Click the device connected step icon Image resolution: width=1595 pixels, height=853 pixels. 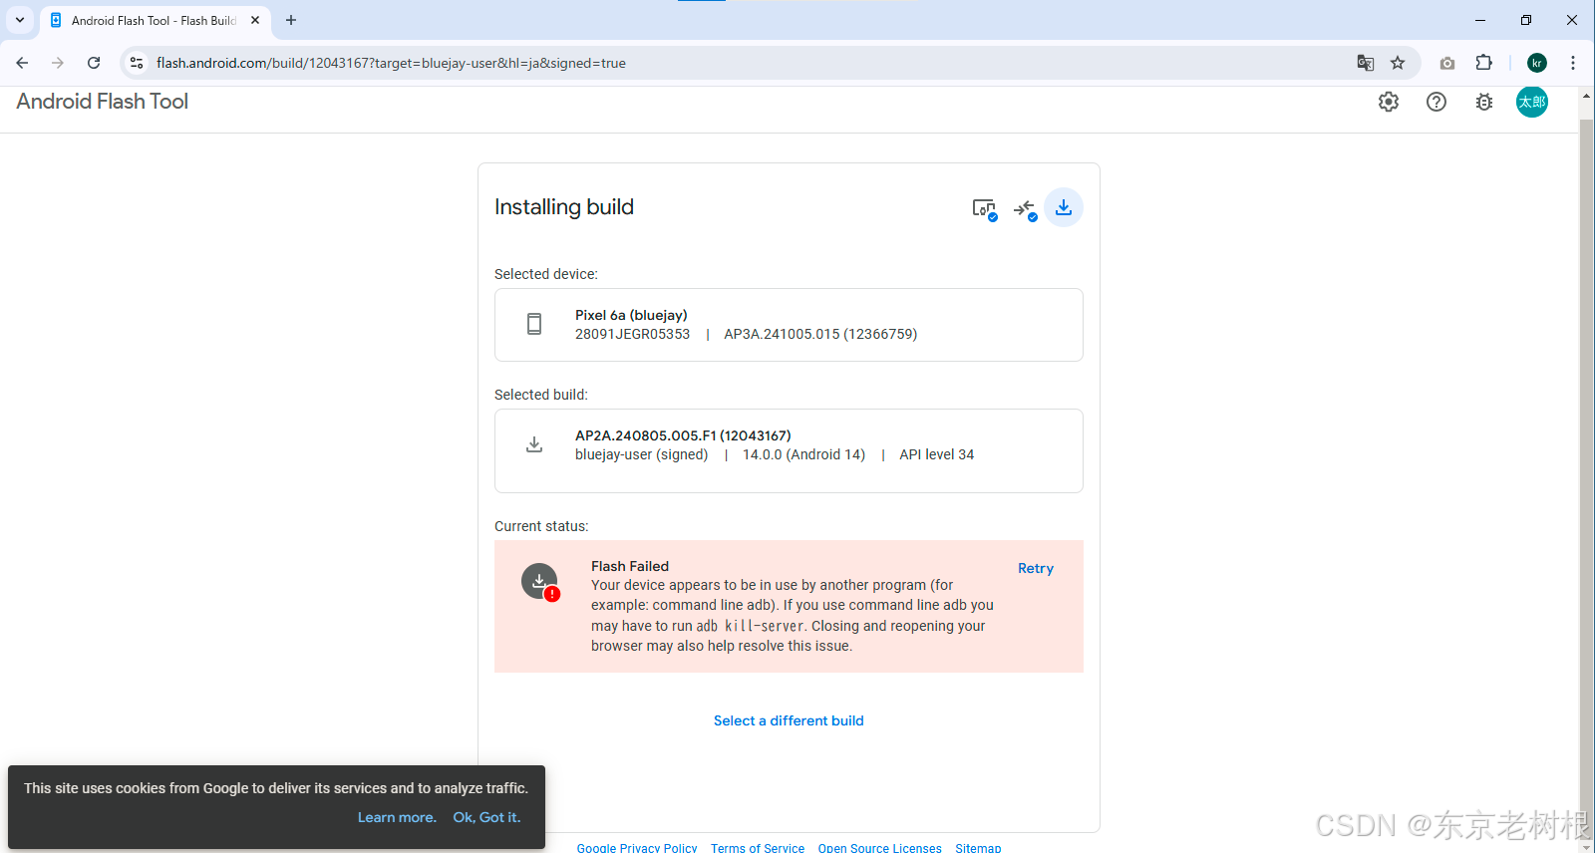click(x=984, y=208)
